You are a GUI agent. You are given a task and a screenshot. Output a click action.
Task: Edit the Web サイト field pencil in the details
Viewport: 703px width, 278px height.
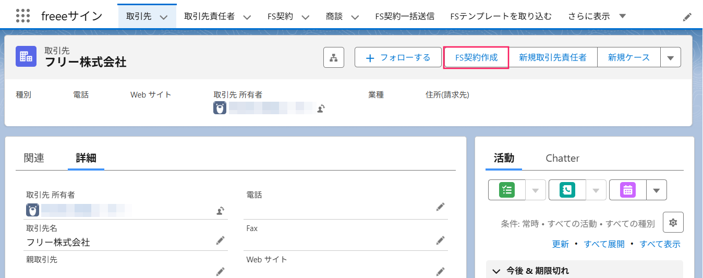441,272
